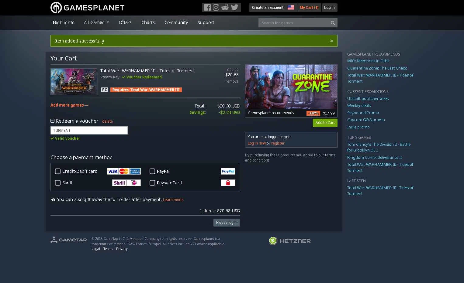The image size is (464, 283).
Task: Delete the redeemed voucher
Action: pos(107,121)
